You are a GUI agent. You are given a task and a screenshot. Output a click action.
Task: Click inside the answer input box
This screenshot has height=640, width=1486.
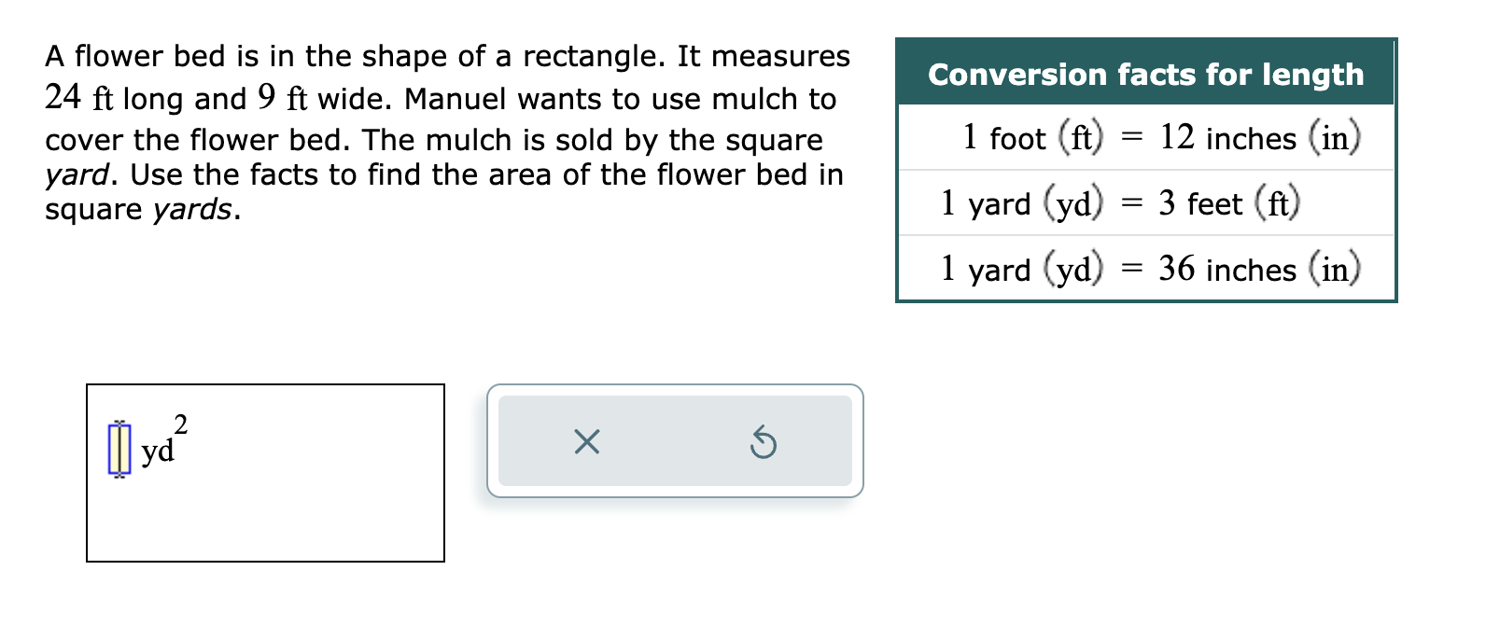(266, 471)
